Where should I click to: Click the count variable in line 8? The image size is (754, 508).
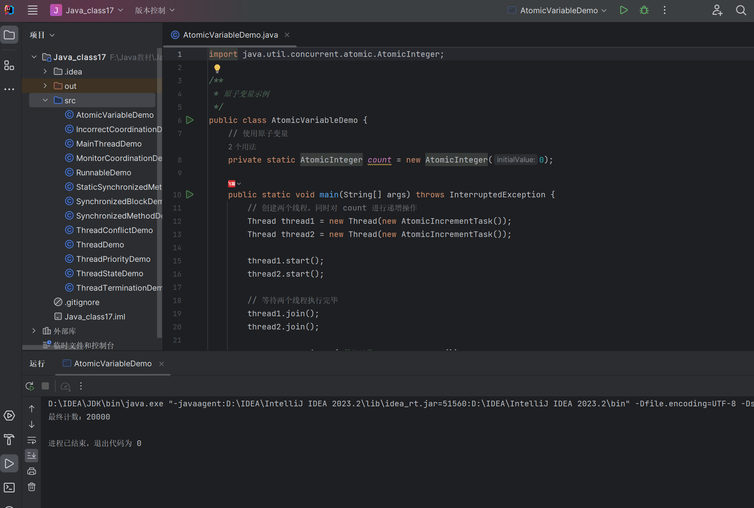click(379, 160)
